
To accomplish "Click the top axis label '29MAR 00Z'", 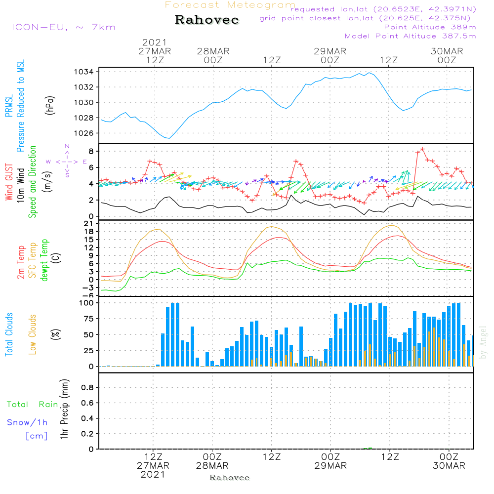I will [330, 55].
